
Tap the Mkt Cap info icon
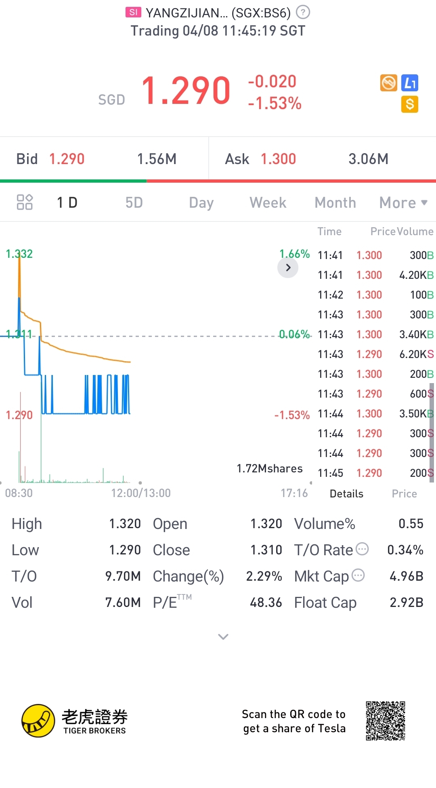tap(358, 575)
